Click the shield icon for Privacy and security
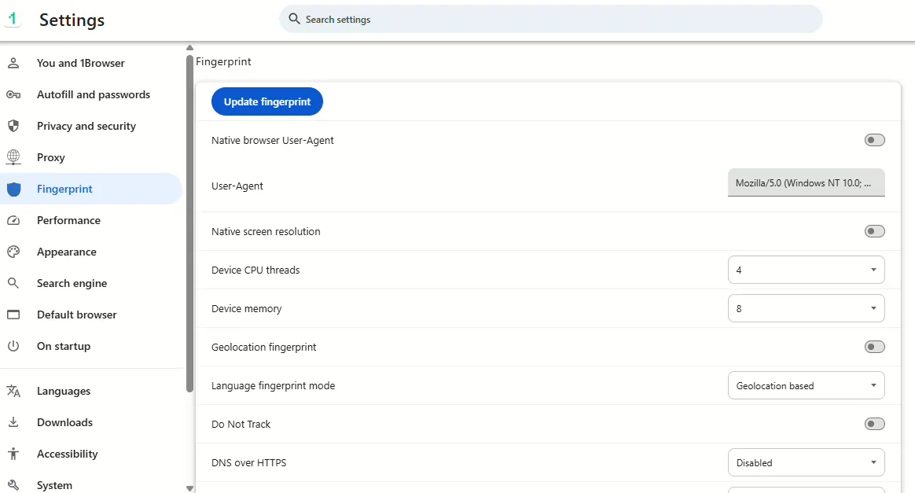The image size is (915, 493). pos(13,126)
